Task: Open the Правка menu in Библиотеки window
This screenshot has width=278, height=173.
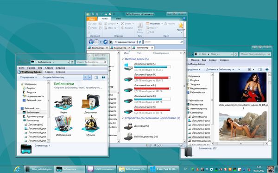Action: [x=31, y=68]
